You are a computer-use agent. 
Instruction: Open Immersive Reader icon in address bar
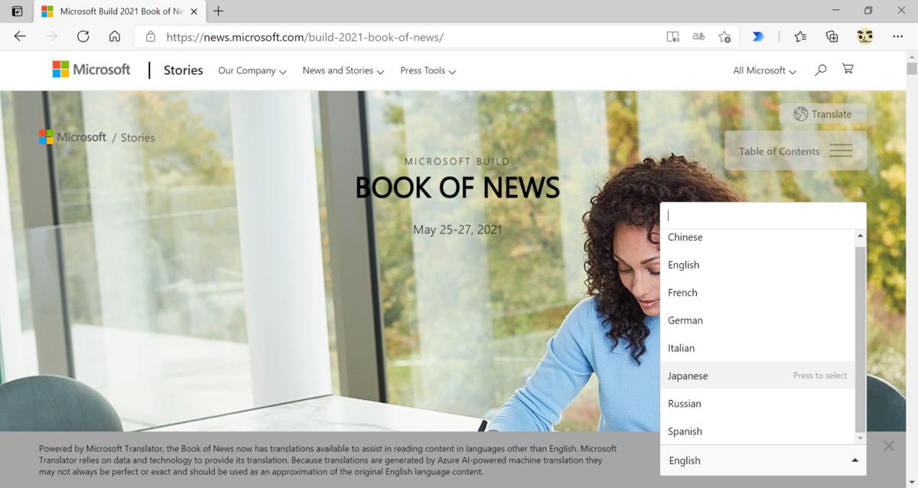coord(672,37)
